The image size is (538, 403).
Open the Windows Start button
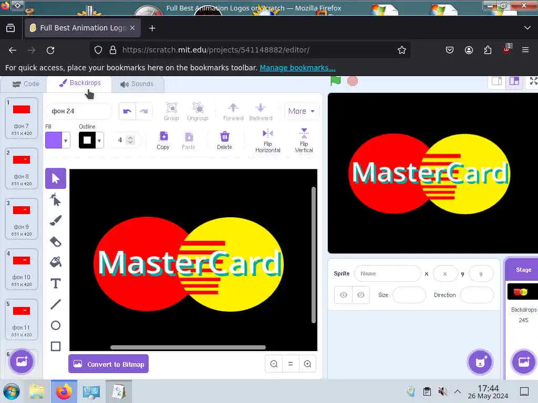[12, 391]
